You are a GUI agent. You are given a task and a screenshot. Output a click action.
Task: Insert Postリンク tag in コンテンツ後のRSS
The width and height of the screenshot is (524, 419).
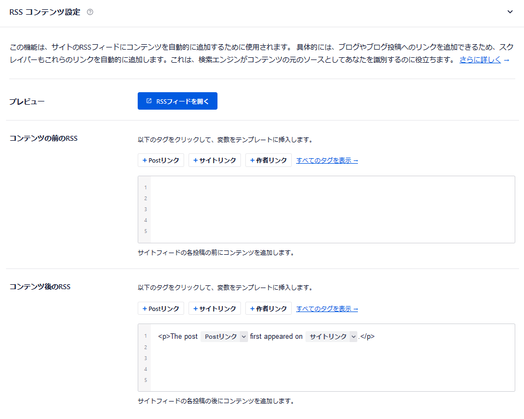click(x=161, y=309)
